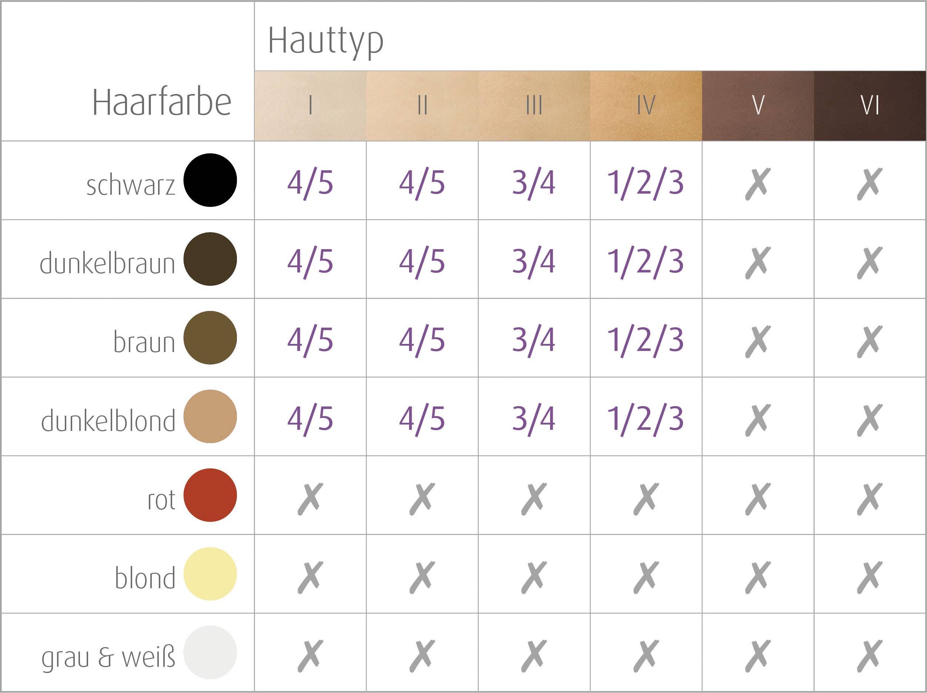
Task: Pick the X for grau & weiß, Hauttyp VI
Action: 870,656
